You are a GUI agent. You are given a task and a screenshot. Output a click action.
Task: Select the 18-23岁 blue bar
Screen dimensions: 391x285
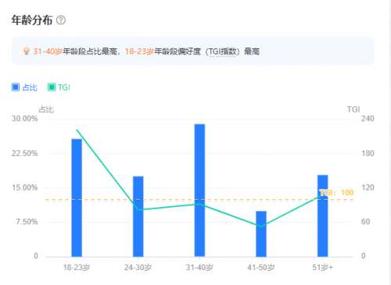point(77,198)
